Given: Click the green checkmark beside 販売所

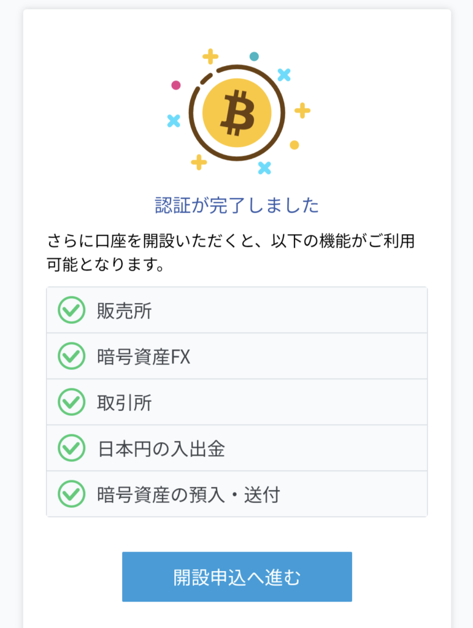Looking at the screenshot, I should click(71, 310).
